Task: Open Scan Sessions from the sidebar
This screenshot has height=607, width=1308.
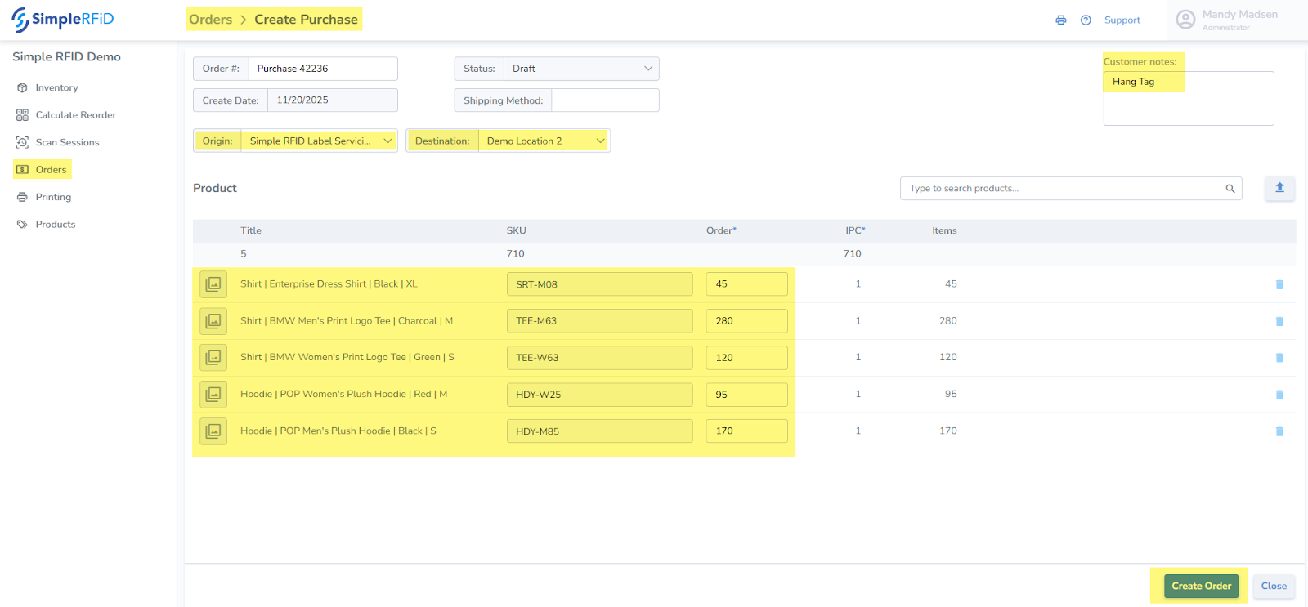Action: click(67, 143)
